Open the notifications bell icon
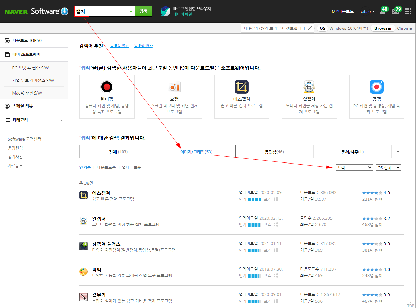416x308 pixels. click(x=383, y=11)
